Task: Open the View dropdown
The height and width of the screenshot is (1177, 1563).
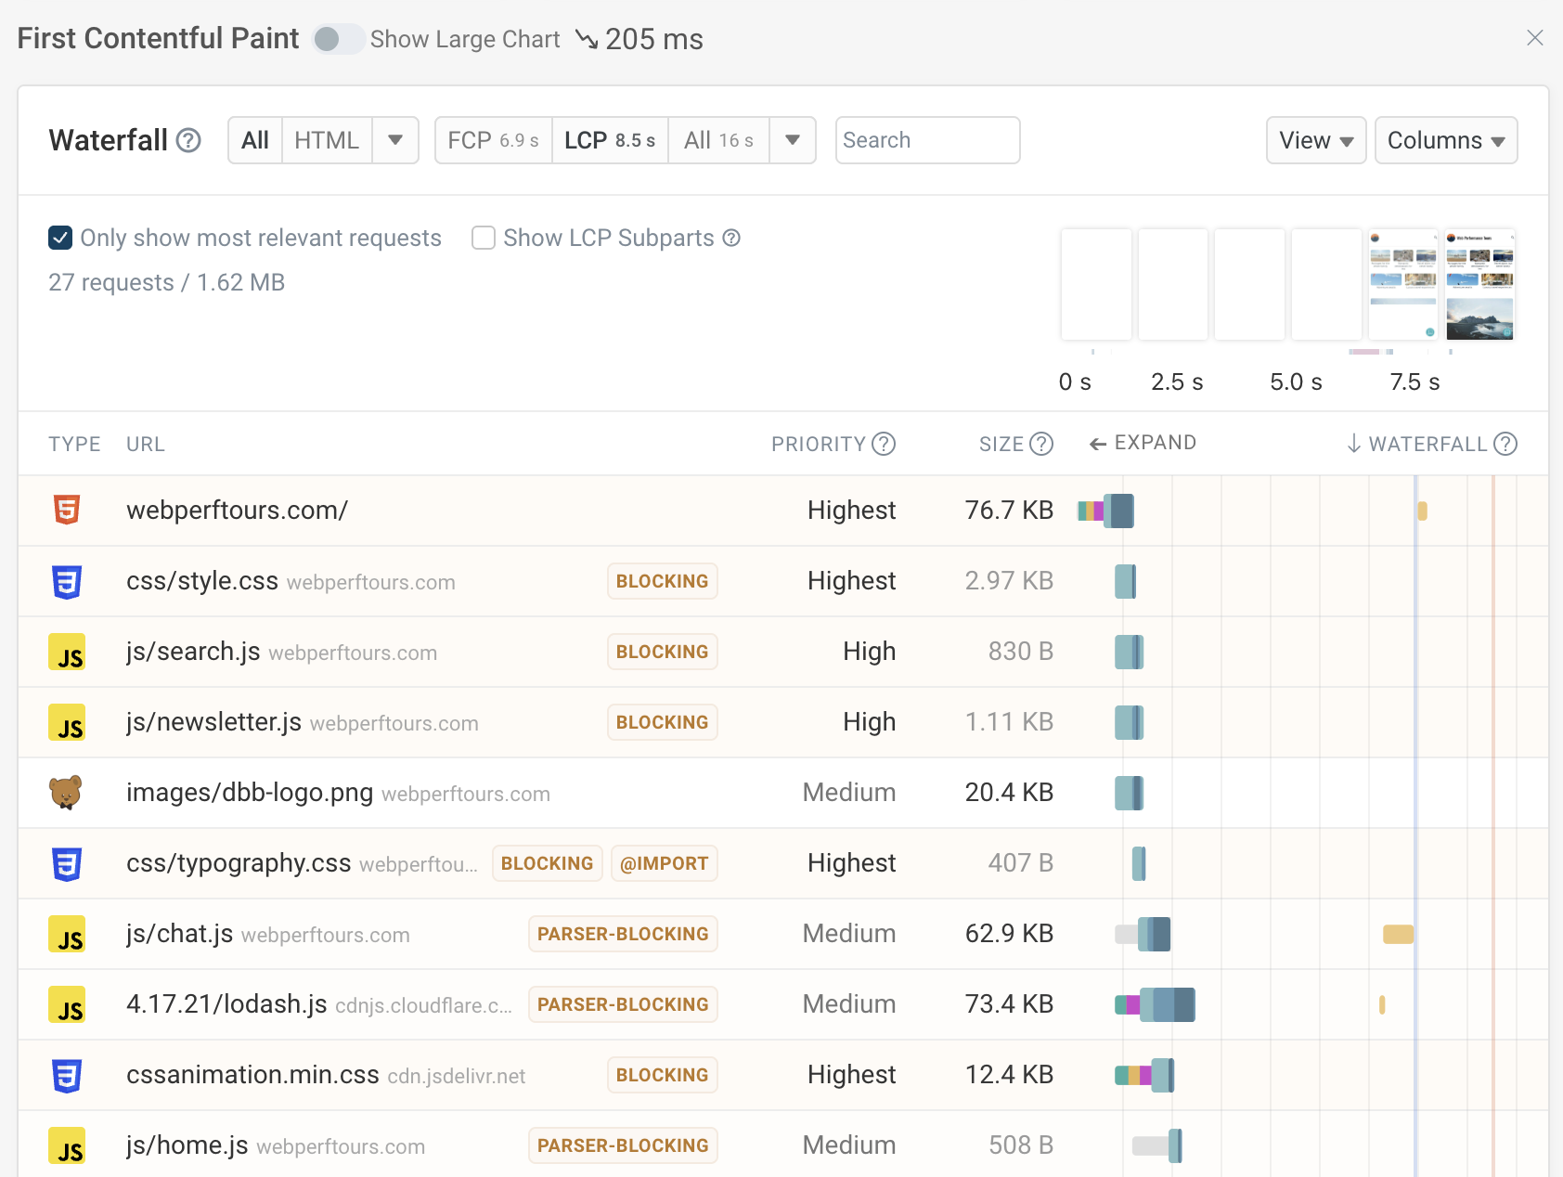Action: point(1315,140)
